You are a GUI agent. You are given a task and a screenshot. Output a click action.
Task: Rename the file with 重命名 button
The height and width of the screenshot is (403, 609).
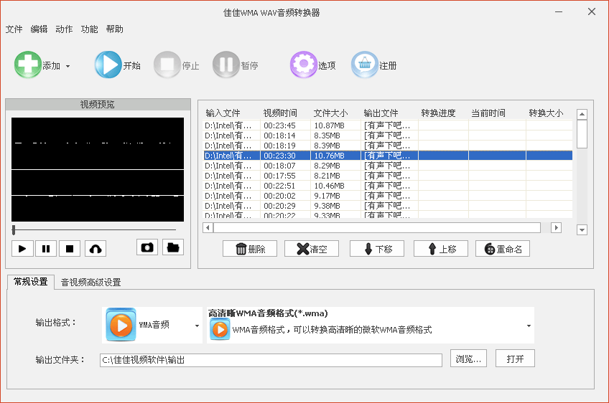[x=503, y=249]
